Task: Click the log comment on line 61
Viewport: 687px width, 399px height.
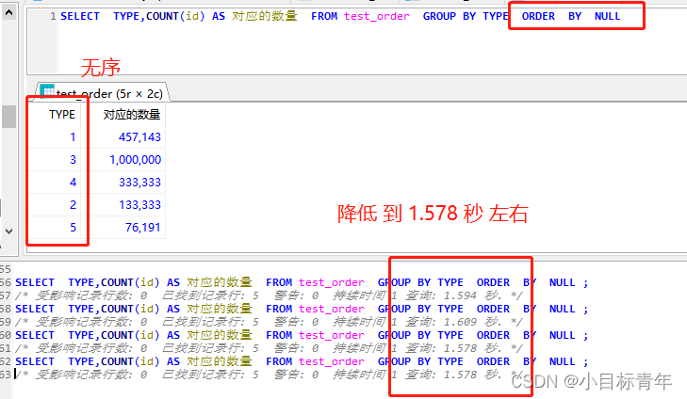Action: 269,348
